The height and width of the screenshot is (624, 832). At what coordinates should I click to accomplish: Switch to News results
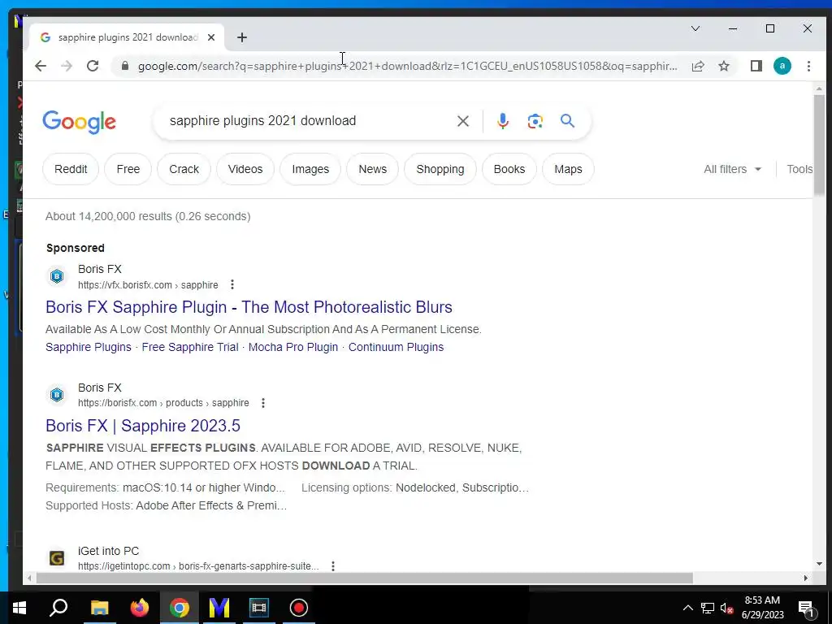[x=372, y=169]
